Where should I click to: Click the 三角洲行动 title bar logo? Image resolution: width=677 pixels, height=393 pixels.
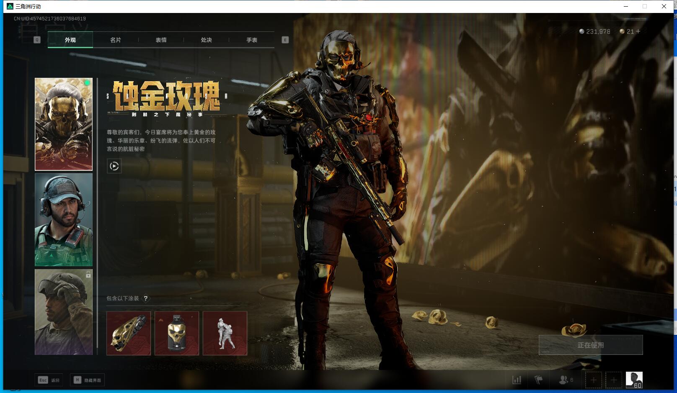10,6
